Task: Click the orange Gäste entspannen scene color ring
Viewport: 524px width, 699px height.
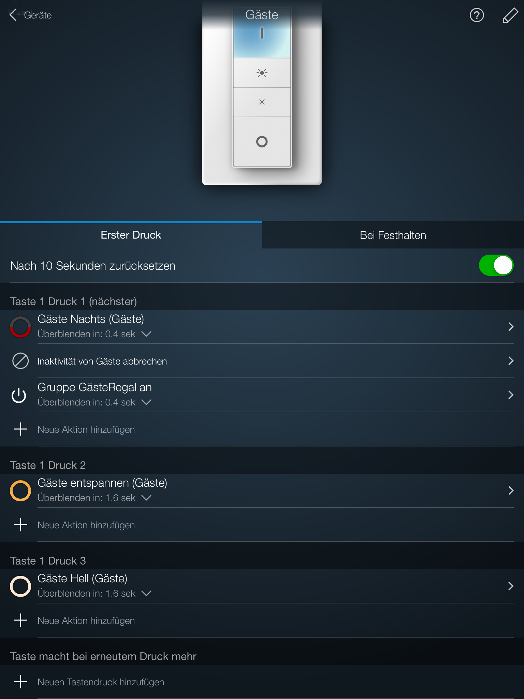Action: [20, 491]
